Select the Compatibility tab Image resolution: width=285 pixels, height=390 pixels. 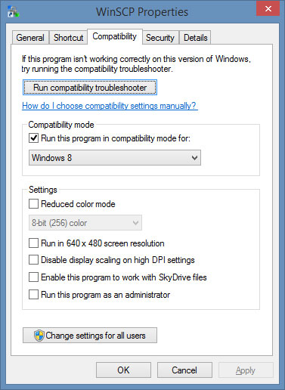coord(115,36)
